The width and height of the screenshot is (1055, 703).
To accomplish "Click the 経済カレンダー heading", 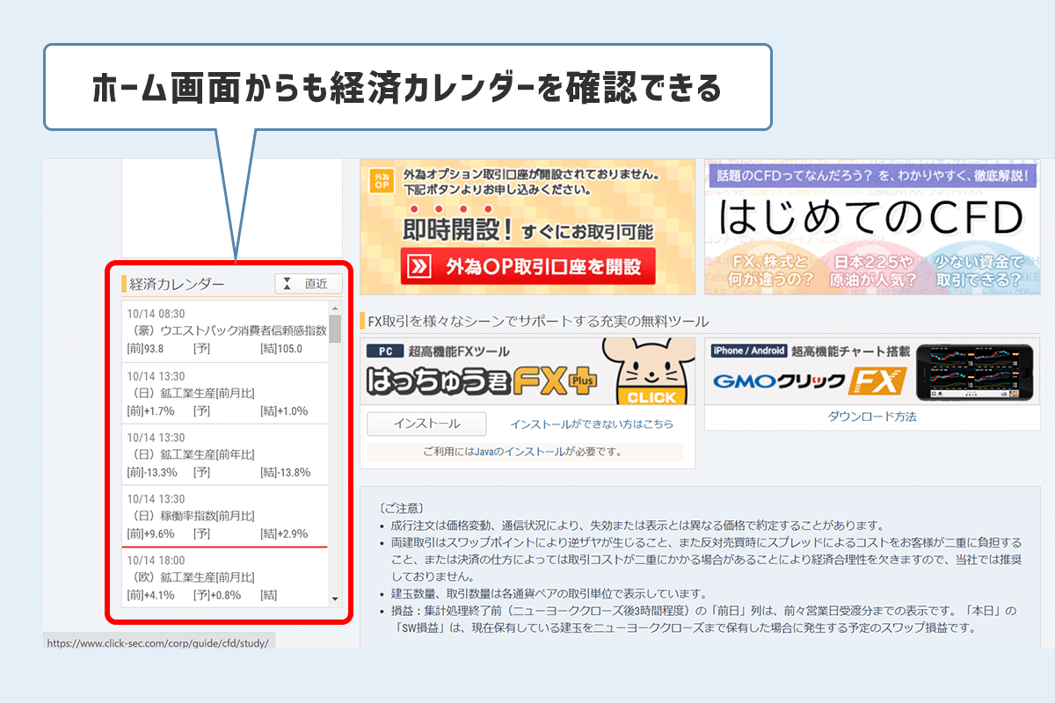I will (x=177, y=284).
